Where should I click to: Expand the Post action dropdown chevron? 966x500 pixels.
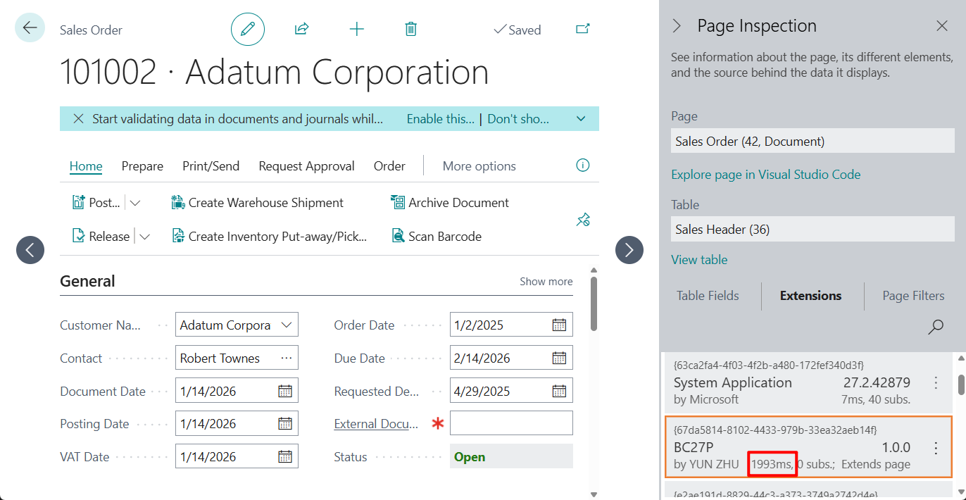pos(134,202)
